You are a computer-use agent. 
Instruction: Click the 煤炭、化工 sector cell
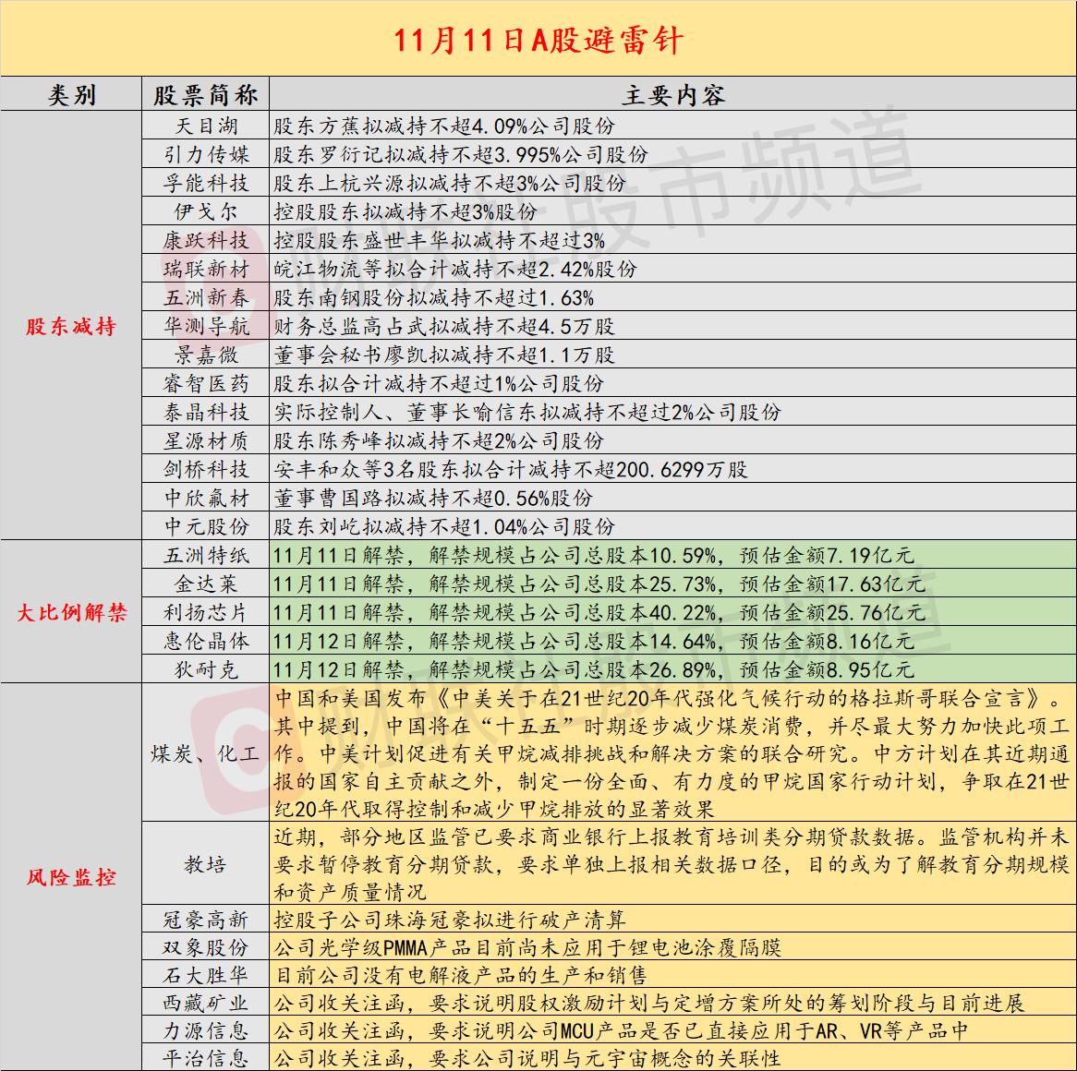(205, 752)
